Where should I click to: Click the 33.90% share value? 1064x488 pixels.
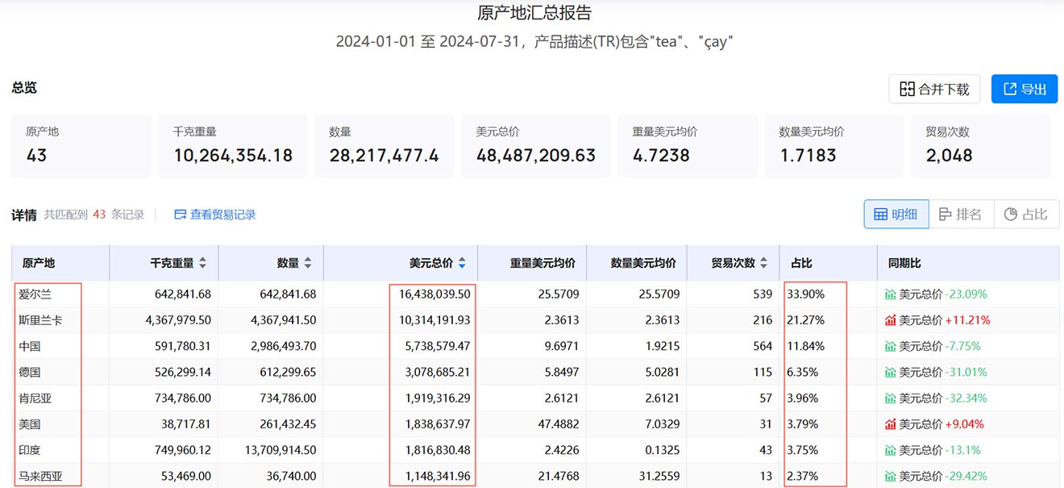click(805, 294)
